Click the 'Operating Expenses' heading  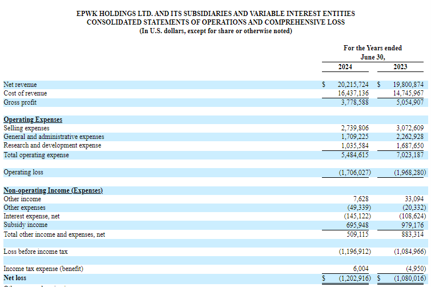33,119
